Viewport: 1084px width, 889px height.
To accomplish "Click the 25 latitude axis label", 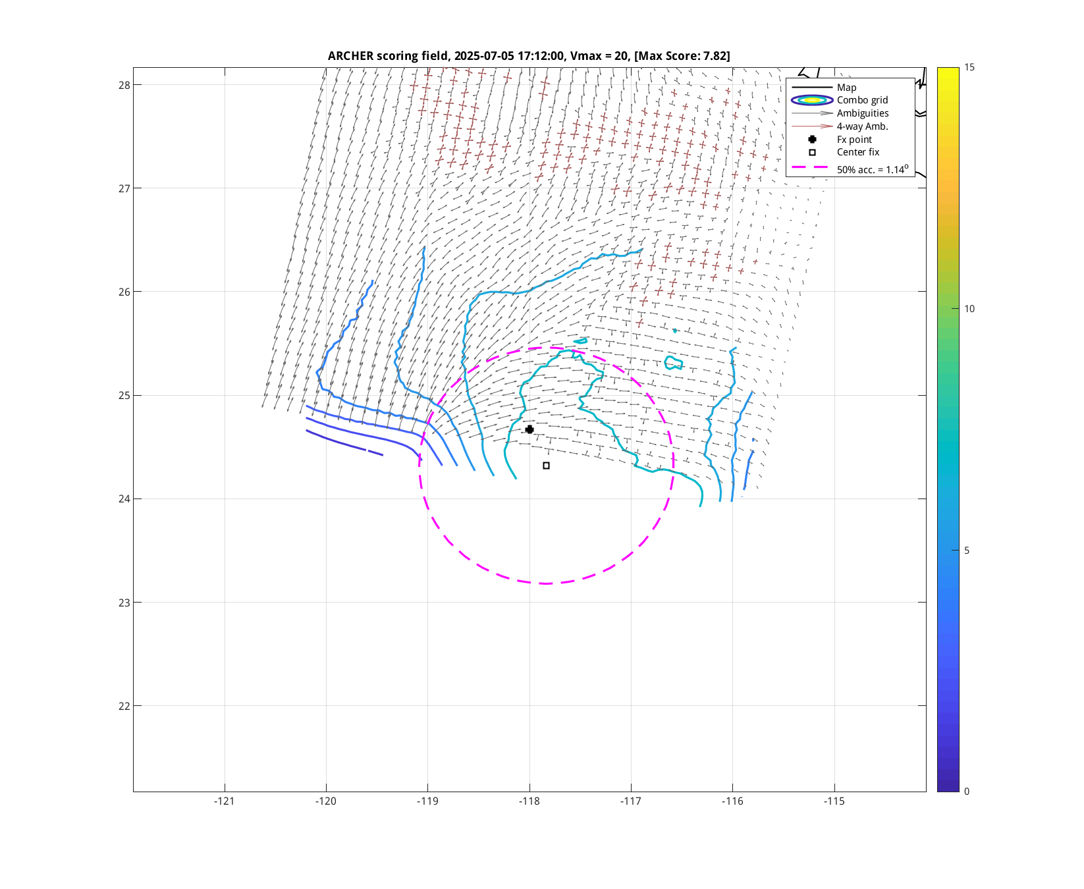I will [x=124, y=396].
